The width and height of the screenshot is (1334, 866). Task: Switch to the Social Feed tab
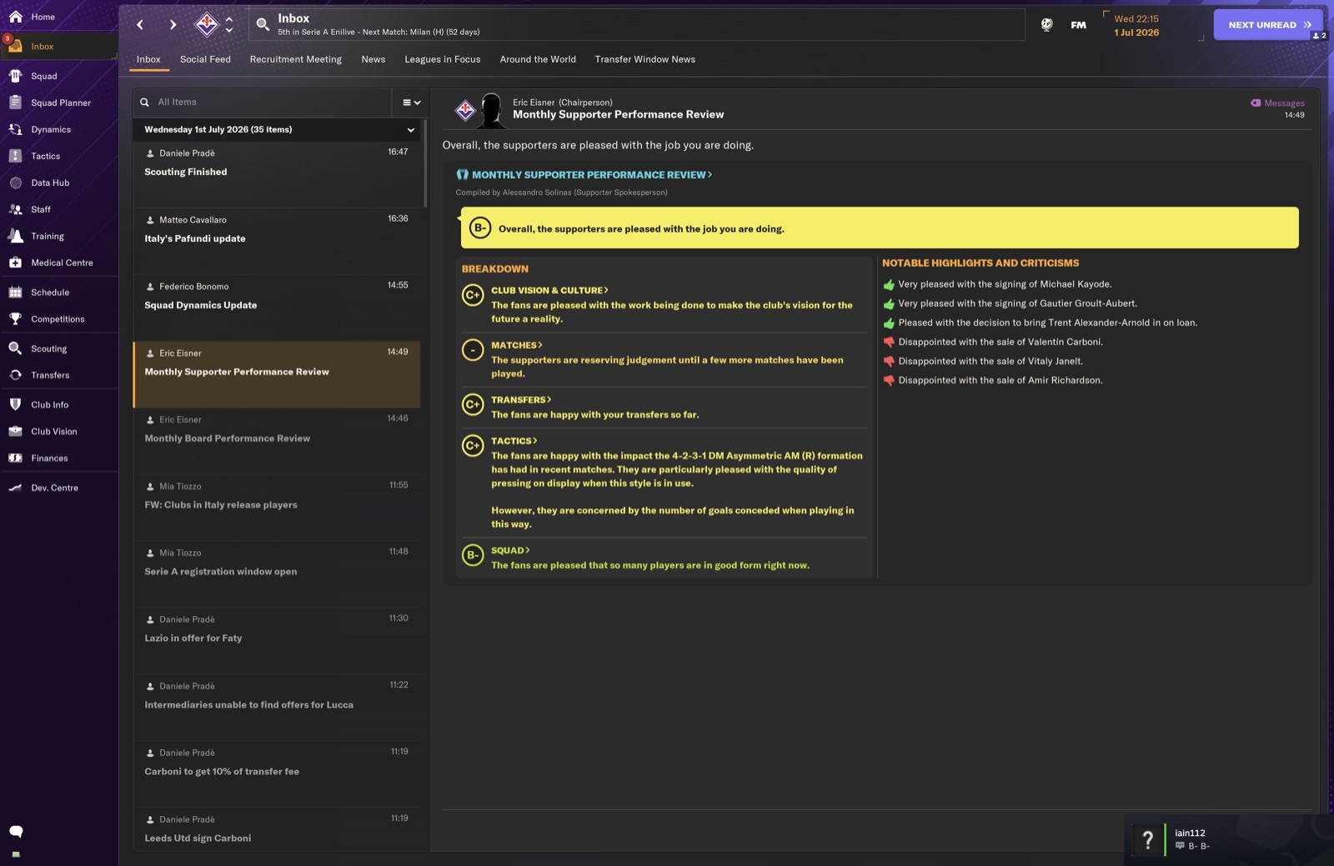click(205, 59)
